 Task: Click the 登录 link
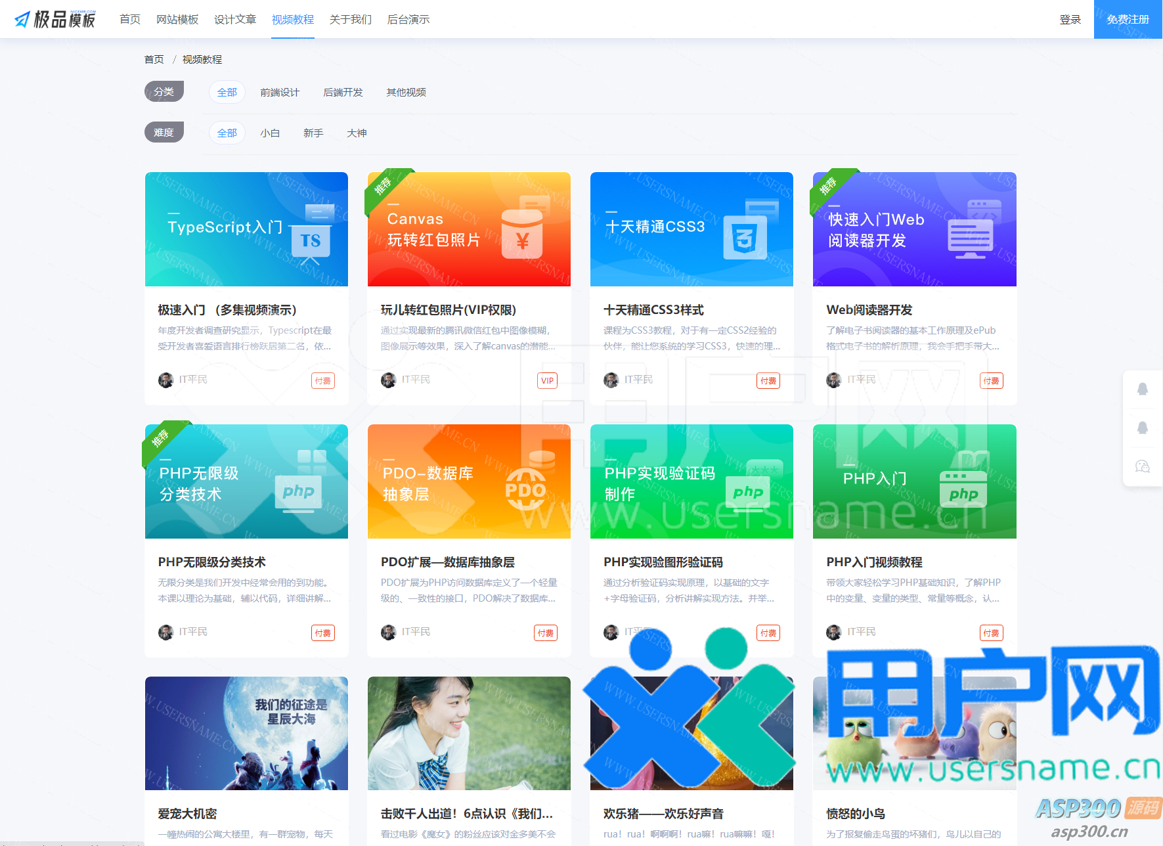[1070, 19]
